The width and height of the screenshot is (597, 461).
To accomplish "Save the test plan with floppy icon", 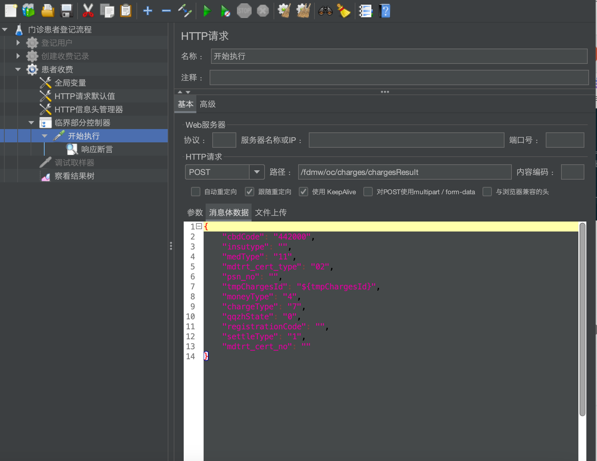I will [x=67, y=11].
